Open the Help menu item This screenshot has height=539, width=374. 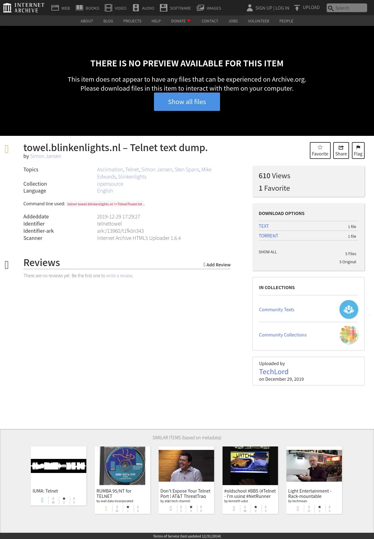click(x=156, y=21)
